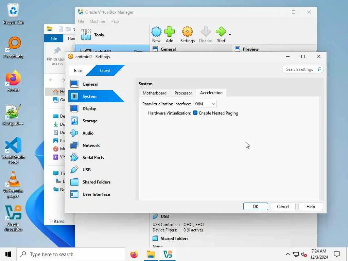Open the Machine menu
The width and height of the screenshot is (348, 261).
click(97, 21)
